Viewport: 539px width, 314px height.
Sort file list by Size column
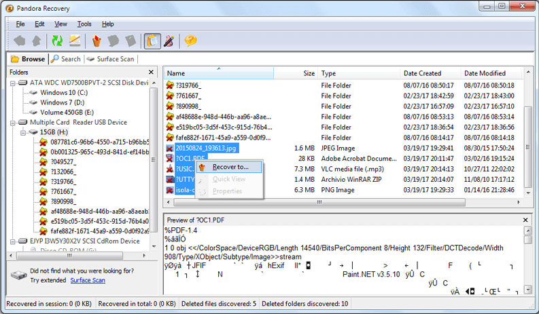click(x=295, y=73)
